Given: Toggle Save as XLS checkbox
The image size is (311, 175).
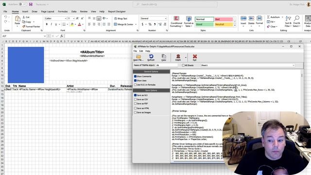Looking at the screenshot, I should [x=135, y=95].
